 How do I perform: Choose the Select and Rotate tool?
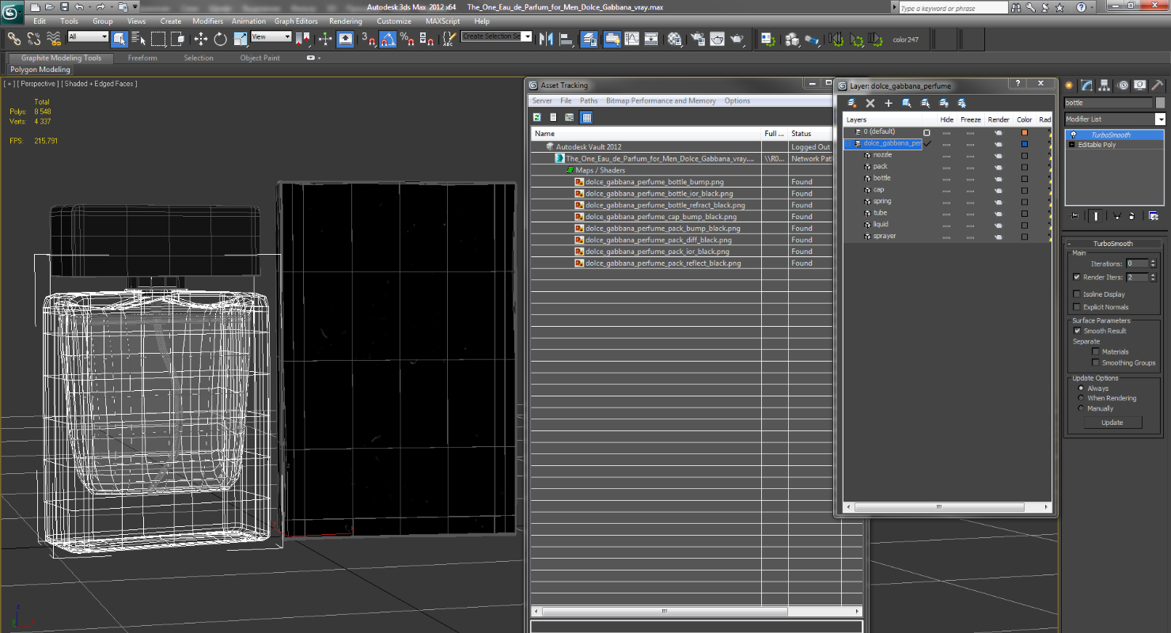pyautogui.click(x=220, y=38)
